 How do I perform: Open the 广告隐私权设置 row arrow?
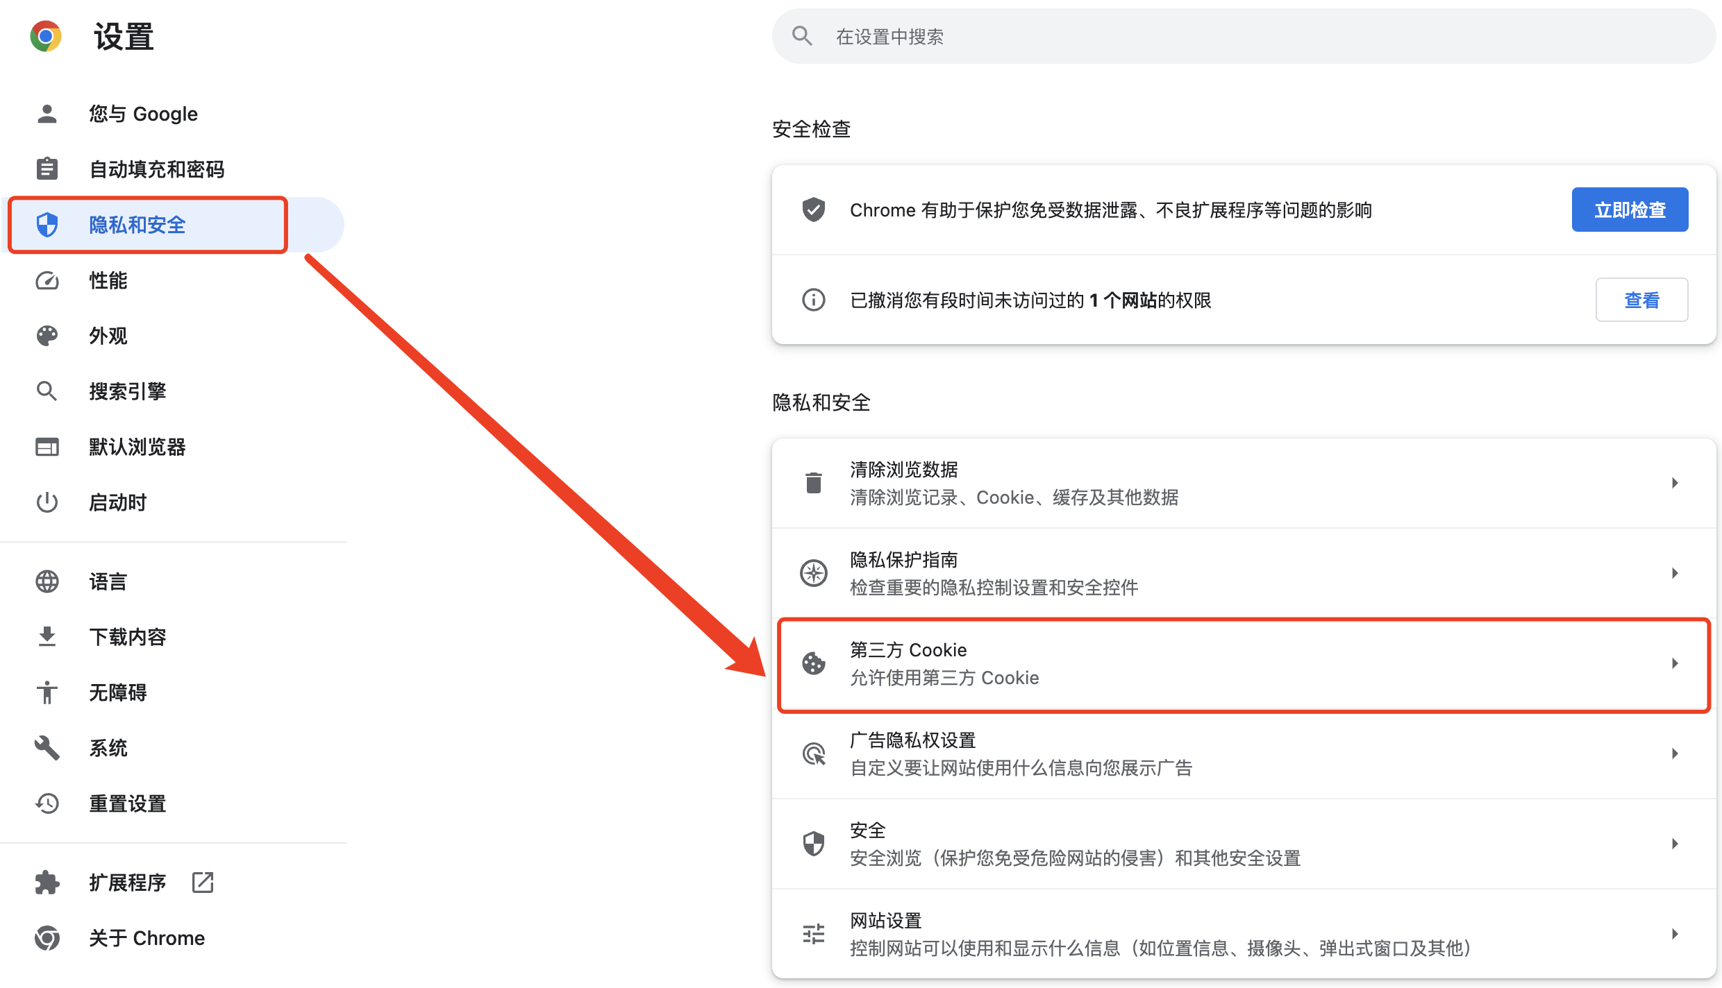1675,753
